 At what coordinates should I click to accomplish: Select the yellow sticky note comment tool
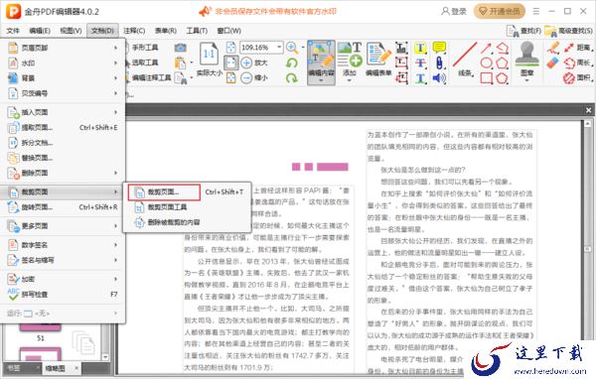(439, 48)
